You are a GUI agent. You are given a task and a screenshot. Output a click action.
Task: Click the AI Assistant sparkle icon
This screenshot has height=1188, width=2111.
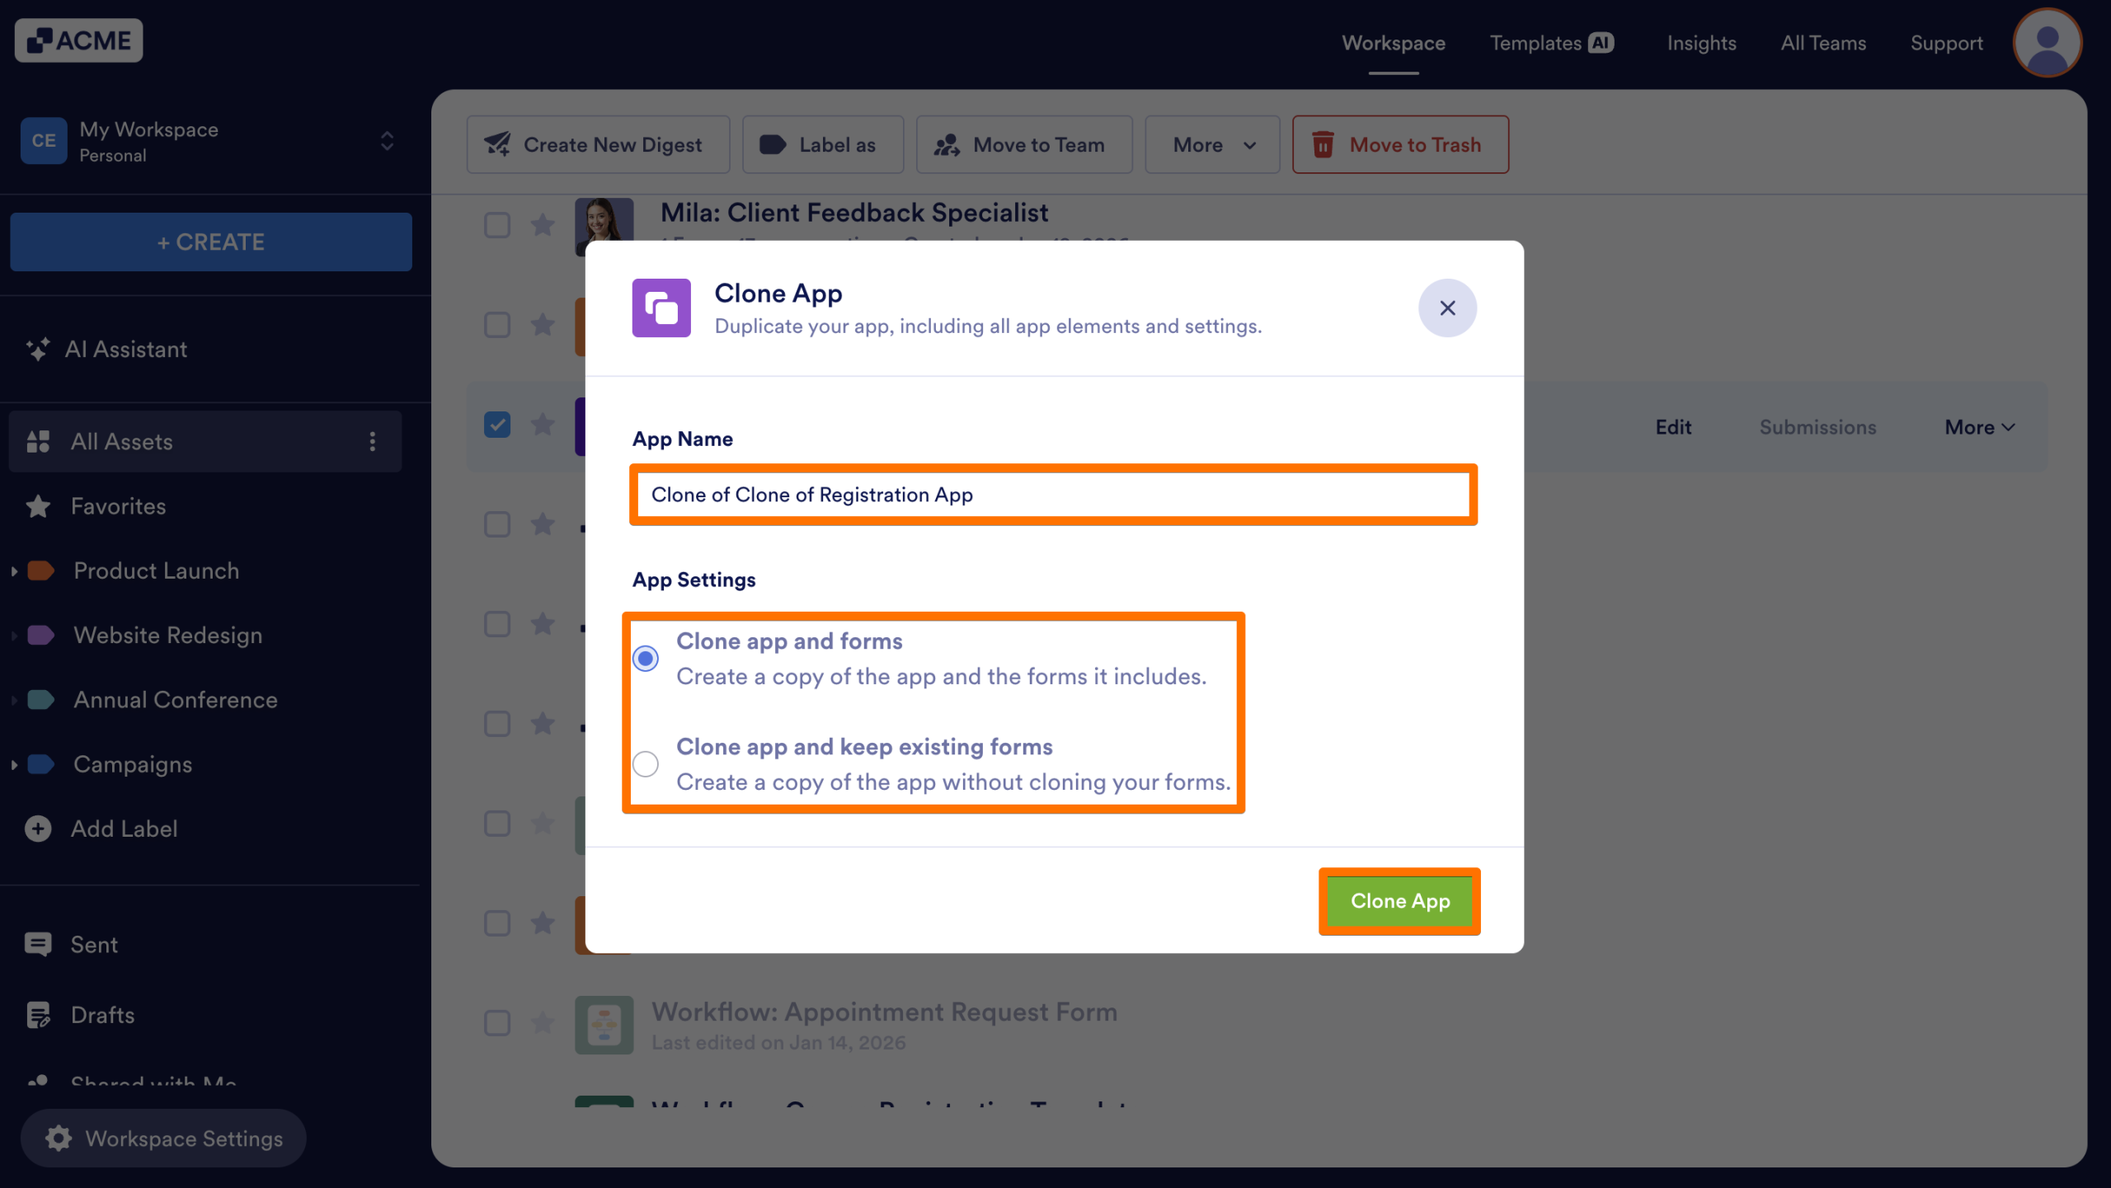tap(38, 349)
